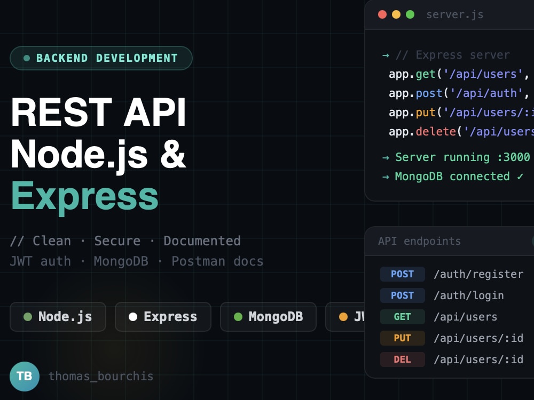This screenshot has height=400, width=534.
Task: Select the /api/users endpoint next to GET
Action: click(x=465, y=317)
